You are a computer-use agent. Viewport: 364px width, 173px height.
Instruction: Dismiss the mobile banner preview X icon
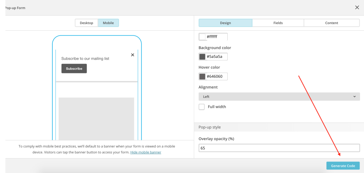pos(133,55)
